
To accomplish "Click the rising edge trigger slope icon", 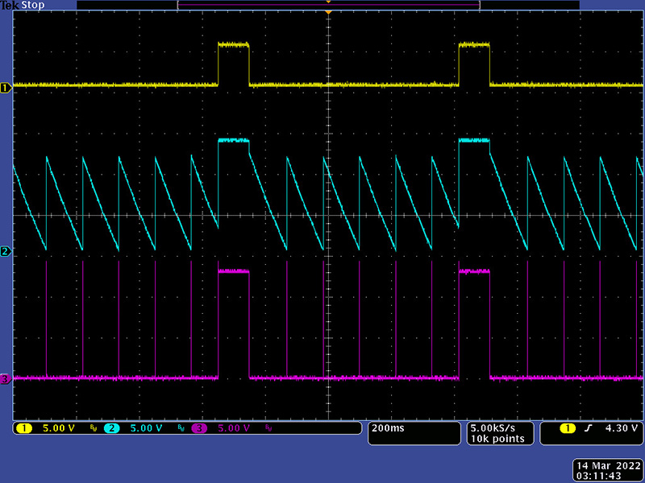I will 588,428.
